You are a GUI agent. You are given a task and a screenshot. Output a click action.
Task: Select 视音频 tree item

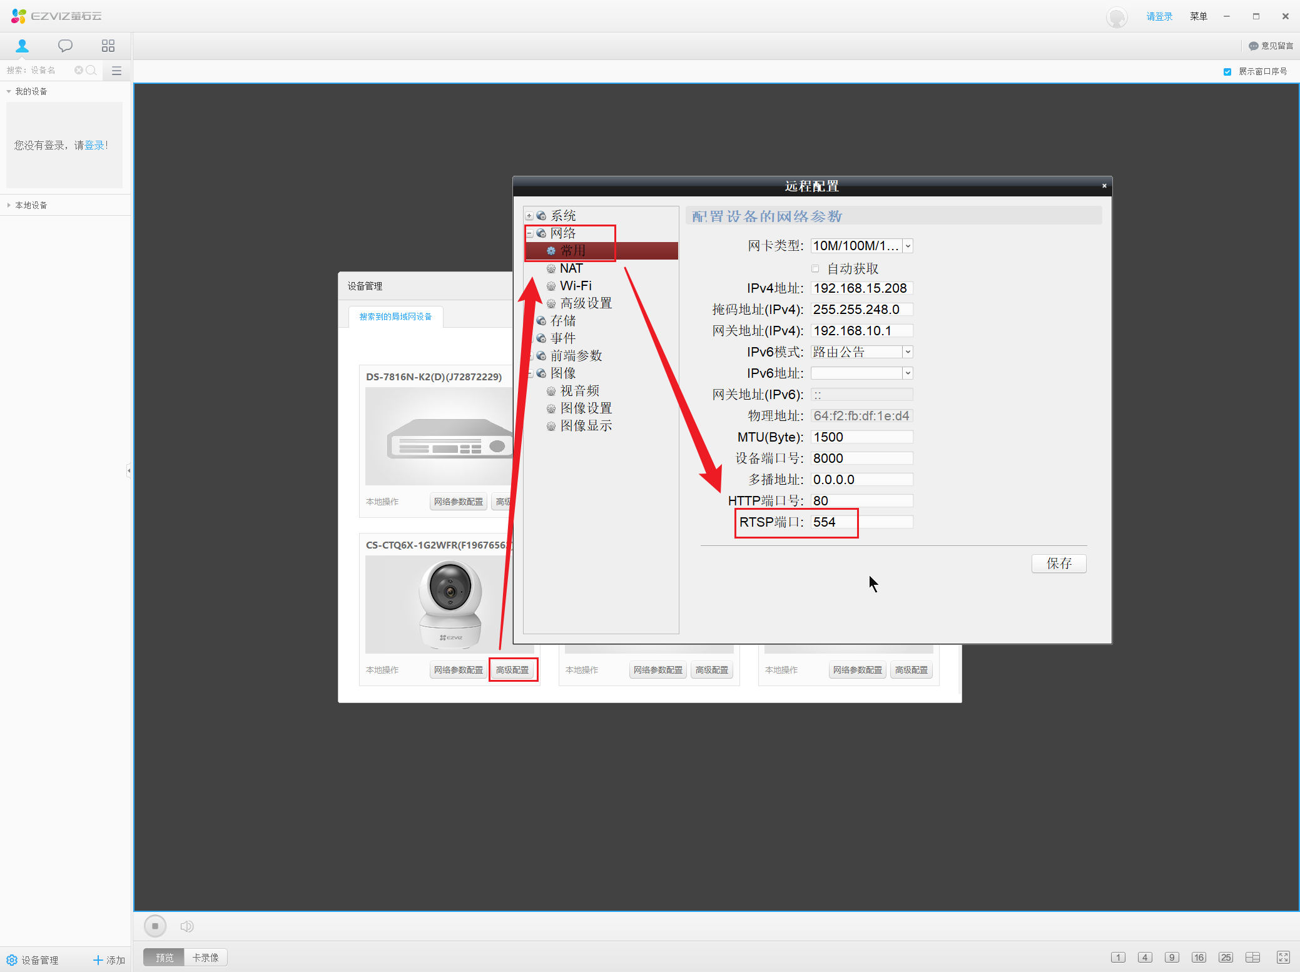(579, 391)
